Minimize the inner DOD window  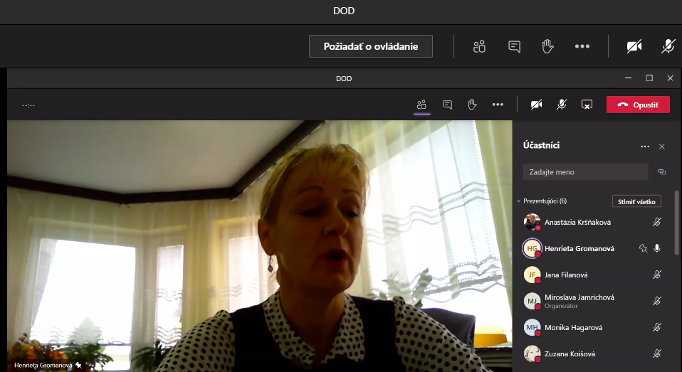tap(628, 78)
